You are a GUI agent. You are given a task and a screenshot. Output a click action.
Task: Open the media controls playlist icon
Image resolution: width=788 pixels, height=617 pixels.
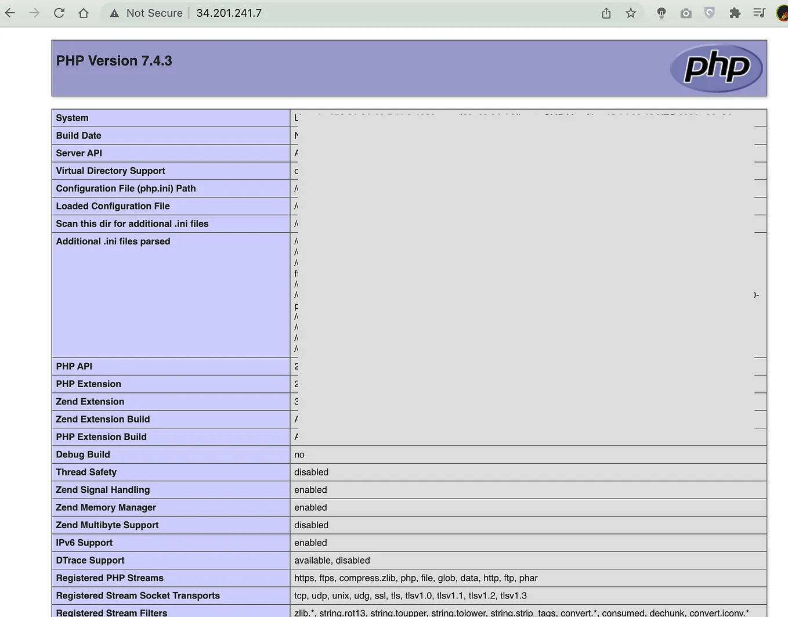tap(759, 13)
